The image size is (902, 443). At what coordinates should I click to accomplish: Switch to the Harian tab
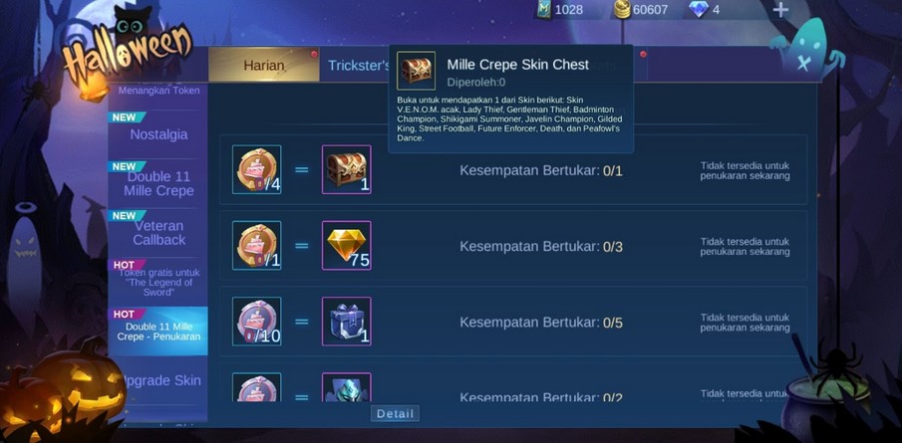(x=264, y=65)
